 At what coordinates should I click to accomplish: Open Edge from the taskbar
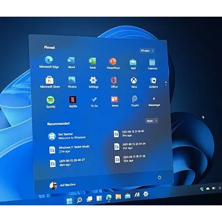109,198
